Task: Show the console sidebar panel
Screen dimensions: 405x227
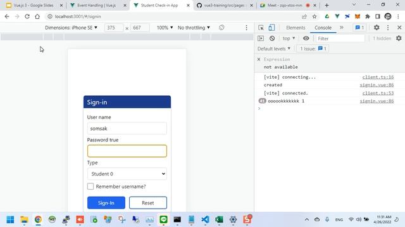Action: tap(261, 38)
